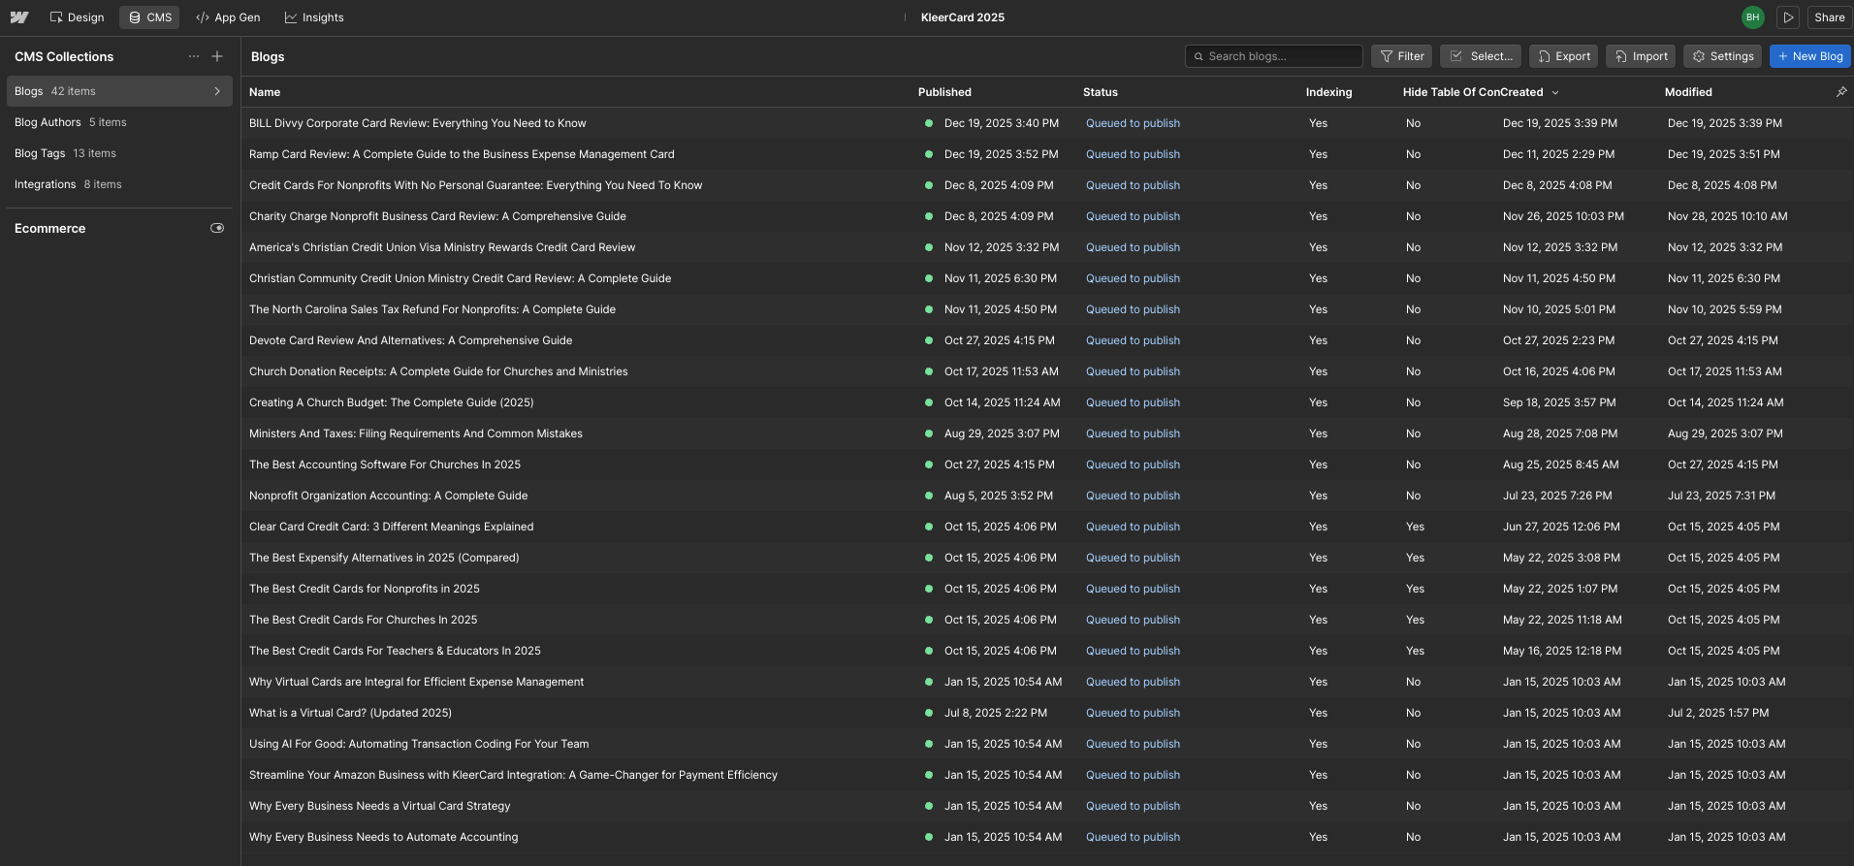Open Ministers And Taxes blog item
Viewport: 1854px width, 866px height.
[x=416, y=433]
